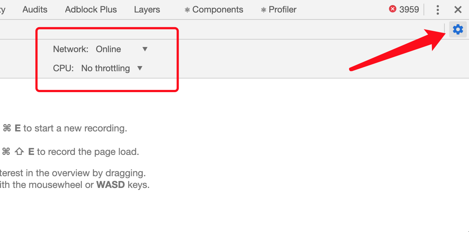
Task: Open the Layers tab
Action: [x=147, y=10]
